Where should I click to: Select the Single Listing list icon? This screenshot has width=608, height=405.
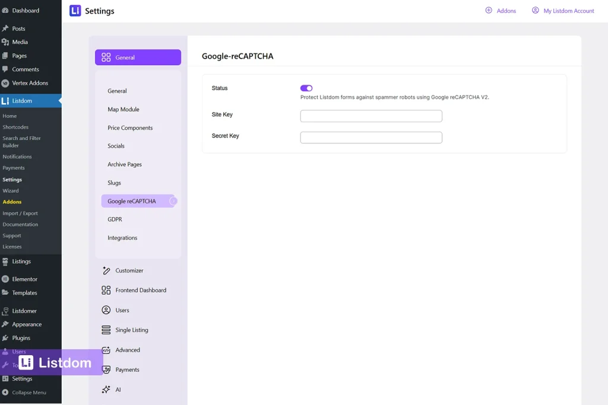[x=107, y=330]
